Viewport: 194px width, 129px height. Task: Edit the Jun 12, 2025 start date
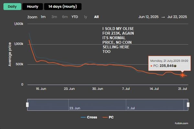click(x=148, y=17)
